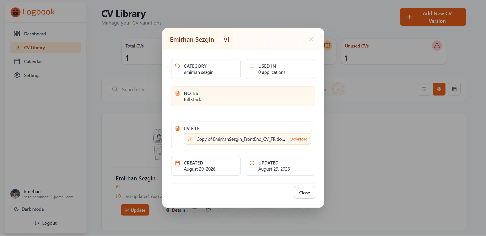The height and width of the screenshot is (236, 486).
Task: Click the Total CVs card
Action: [142, 52]
